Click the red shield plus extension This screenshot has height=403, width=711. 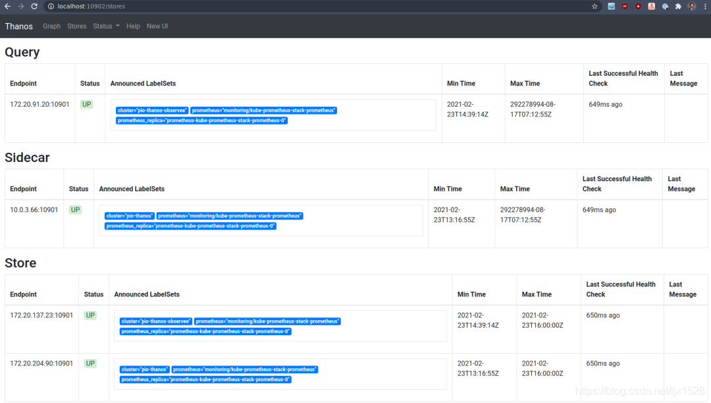[x=638, y=7]
